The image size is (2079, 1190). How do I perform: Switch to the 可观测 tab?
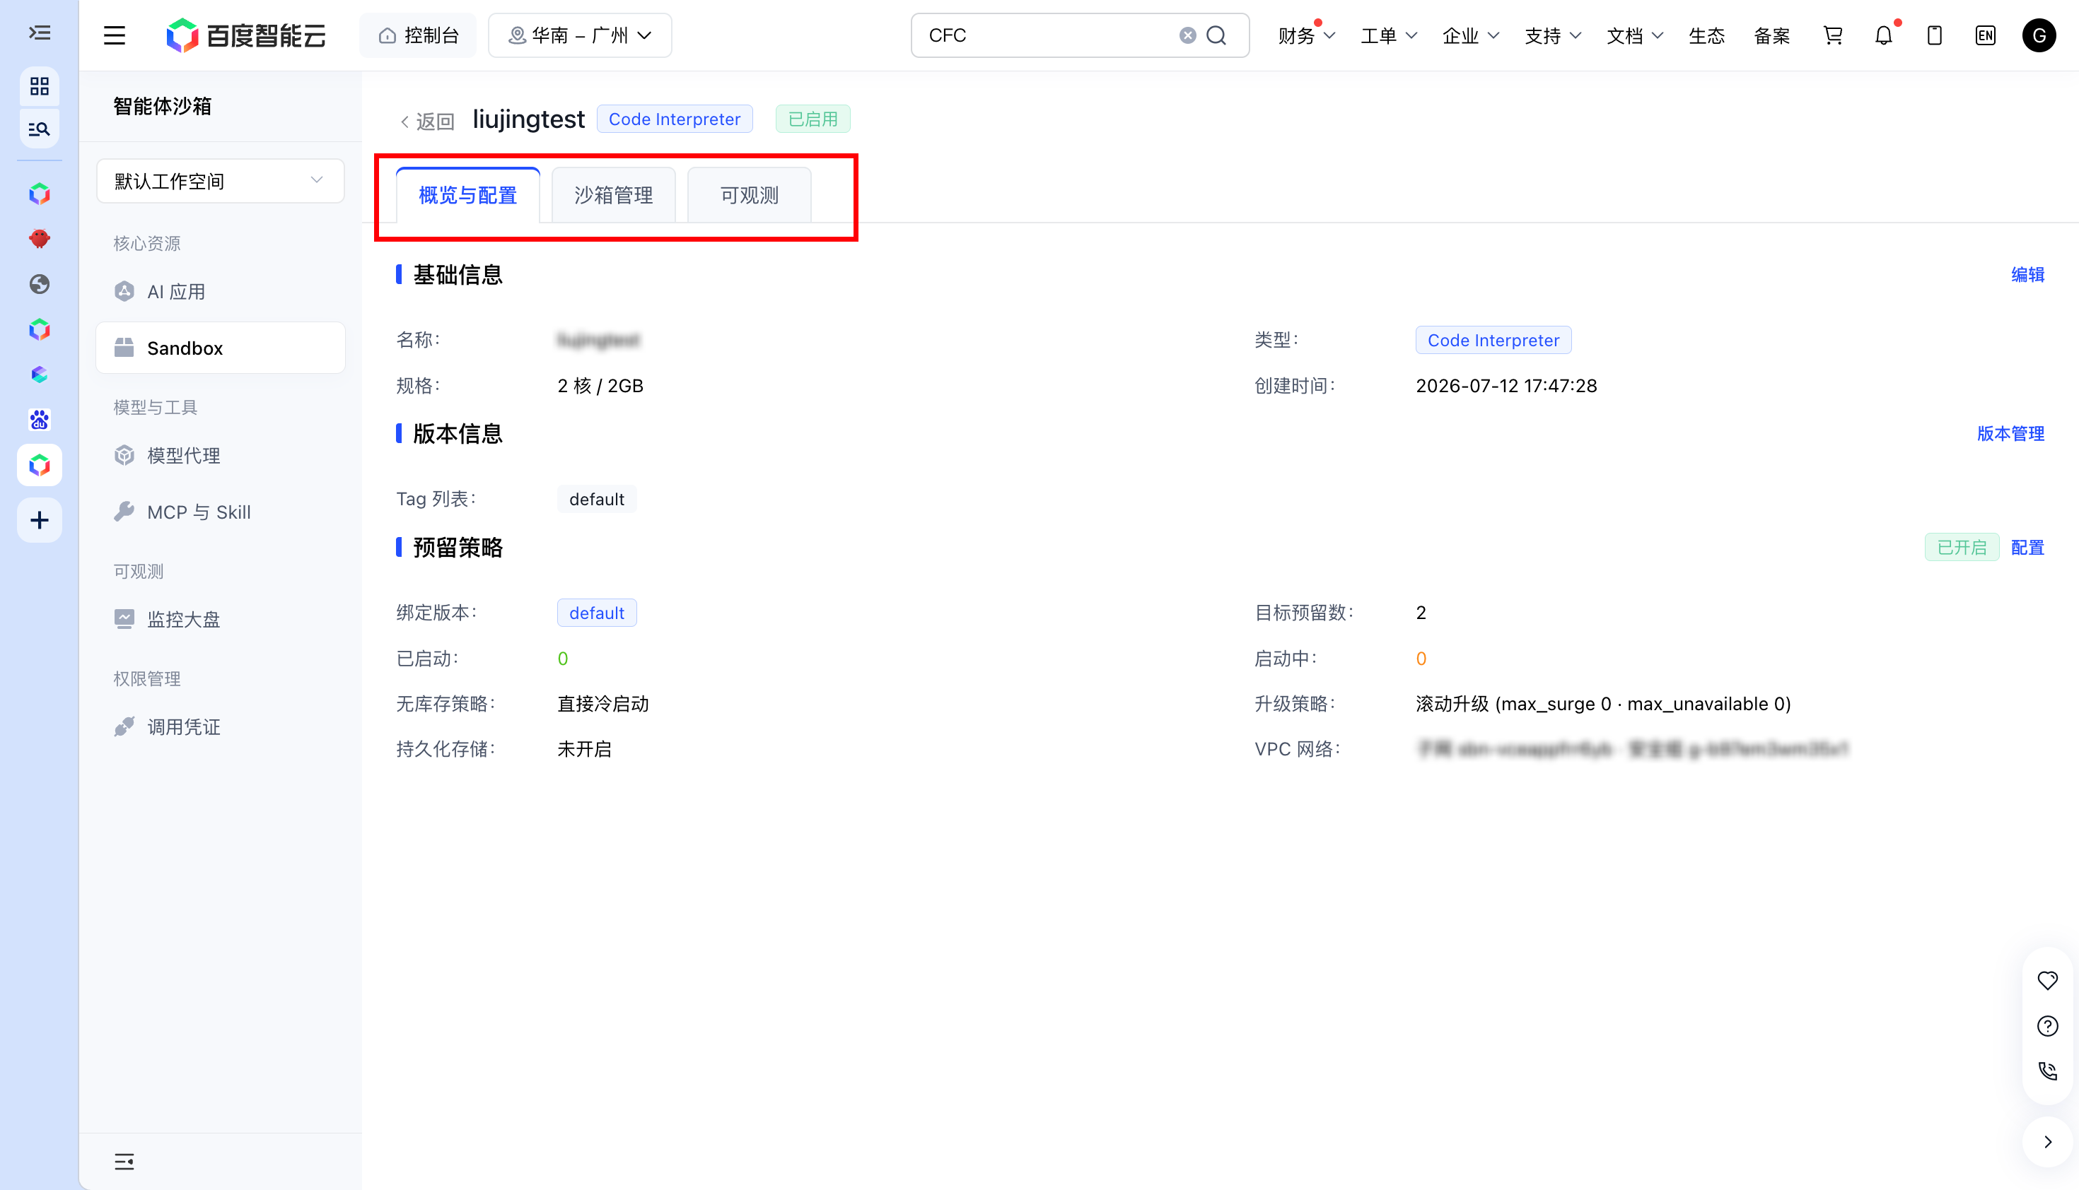click(749, 195)
